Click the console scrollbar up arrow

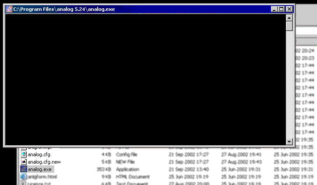point(289,17)
